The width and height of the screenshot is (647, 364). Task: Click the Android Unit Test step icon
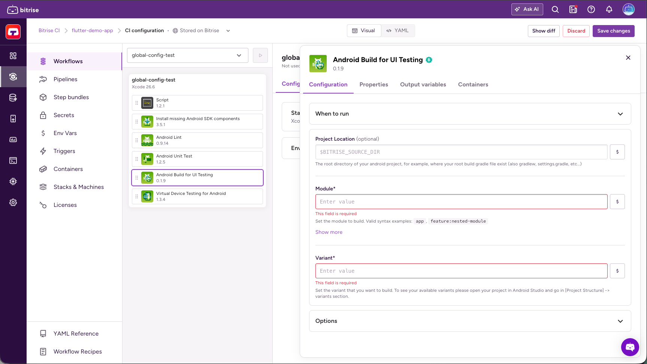pos(147,159)
